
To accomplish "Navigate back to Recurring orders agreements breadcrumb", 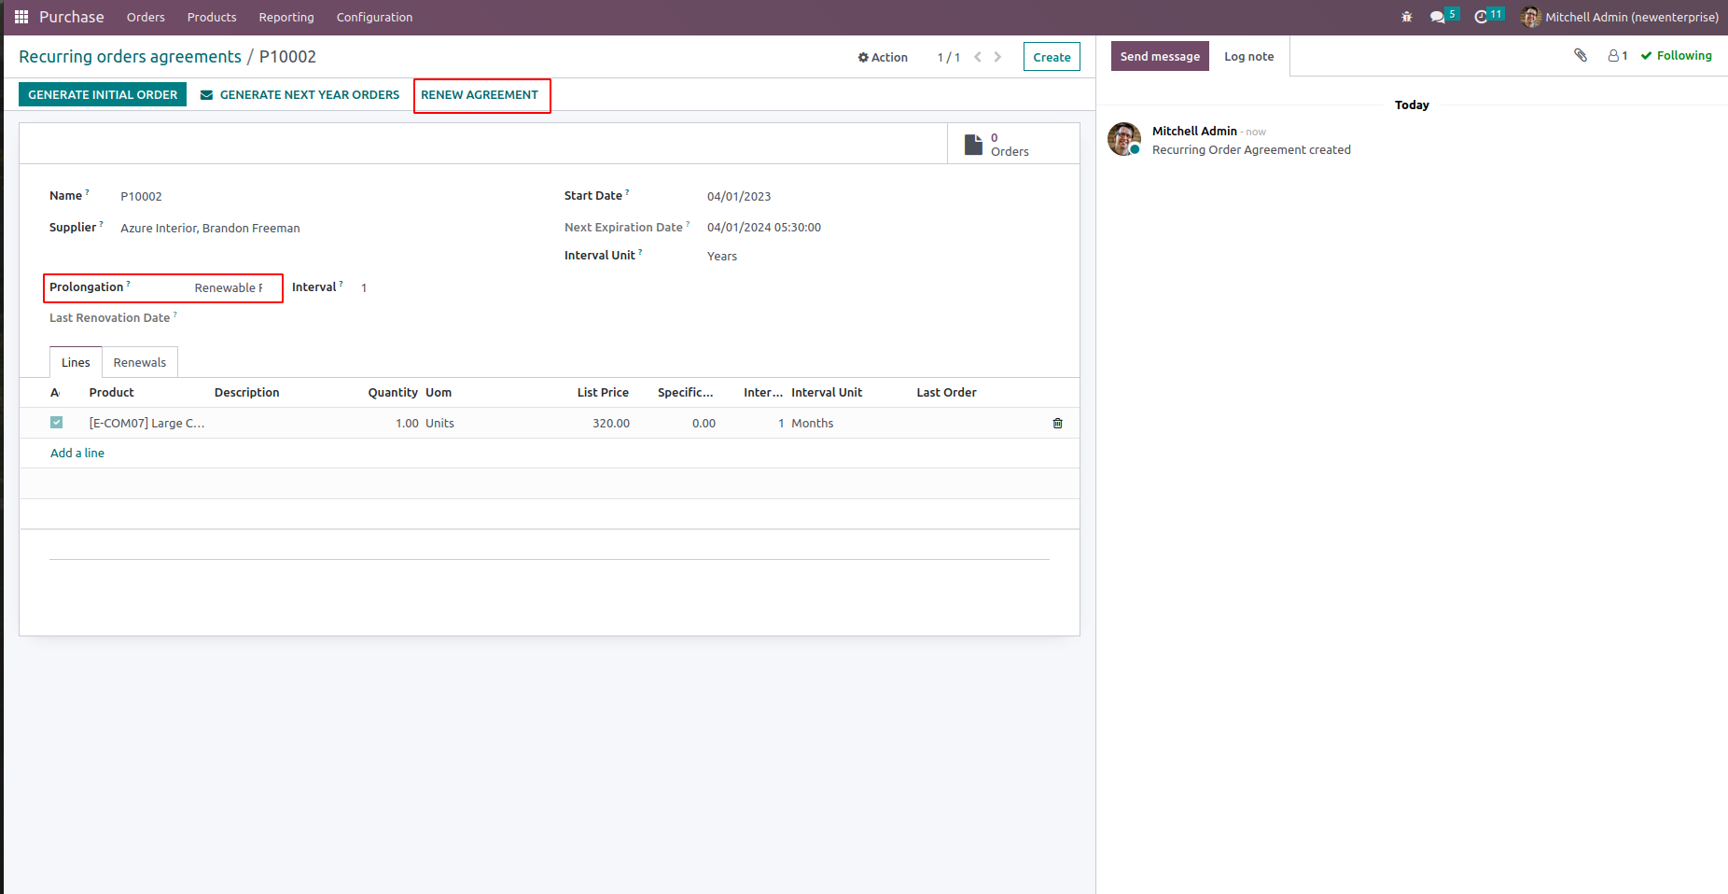I will (x=130, y=57).
